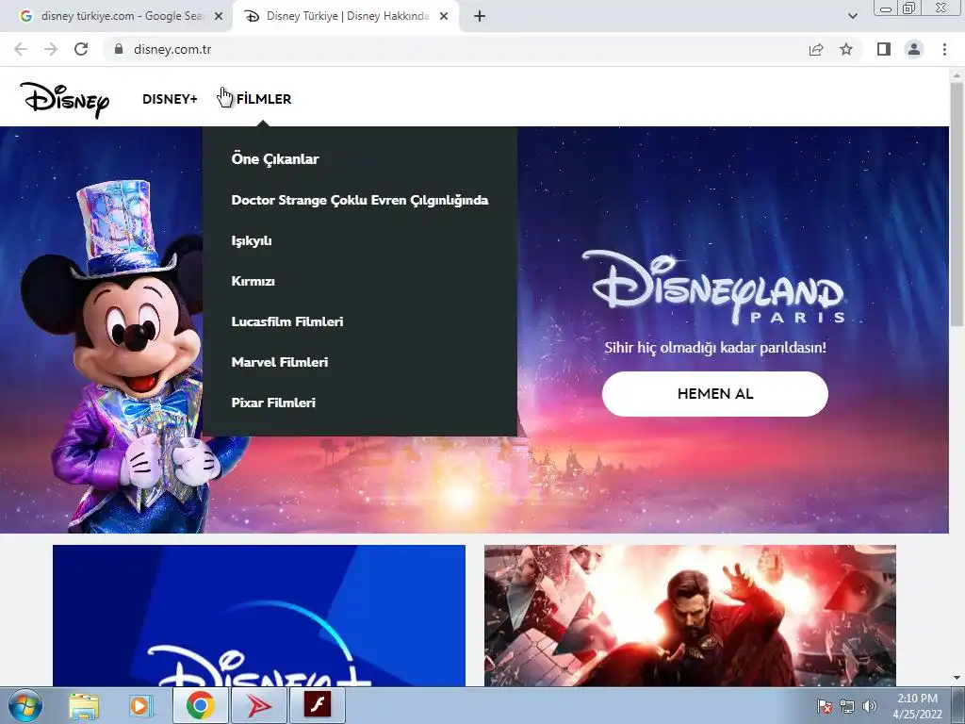Image resolution: width=965 pixels, height=724 pixels.
Task: Click the HEMEN AL button
Action: (715, 394)
